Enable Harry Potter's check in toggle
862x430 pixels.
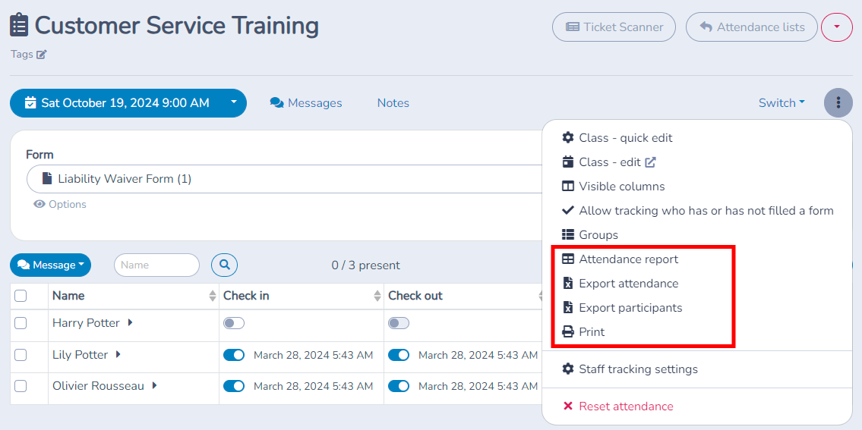[x=234, y=324]
